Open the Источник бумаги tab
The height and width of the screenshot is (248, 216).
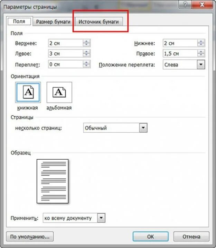pos(98,22)
